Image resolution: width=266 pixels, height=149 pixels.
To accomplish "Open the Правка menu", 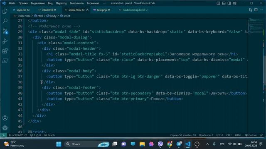I will 23,3.
